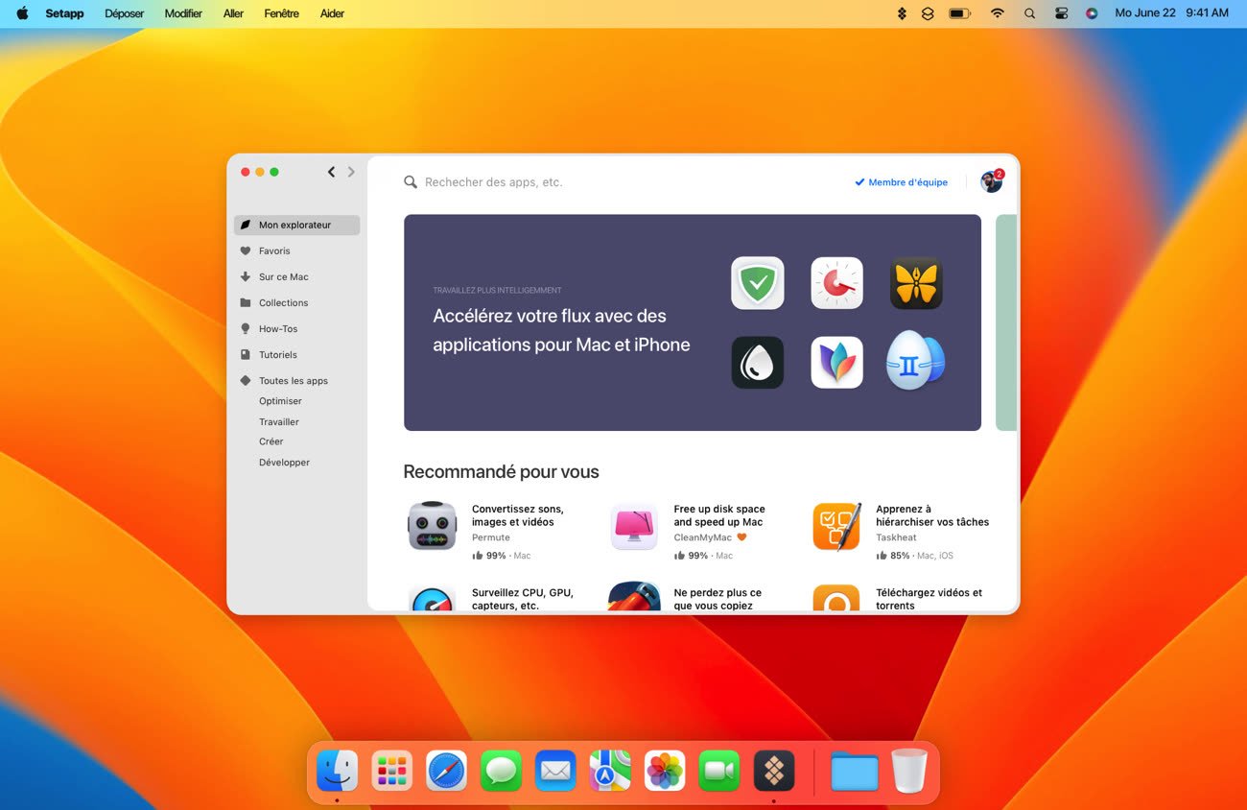The height and width of the screenshot is (810, 1247).
Task: Click the Siri icon in menu bar
Action: pos(1092,13)
